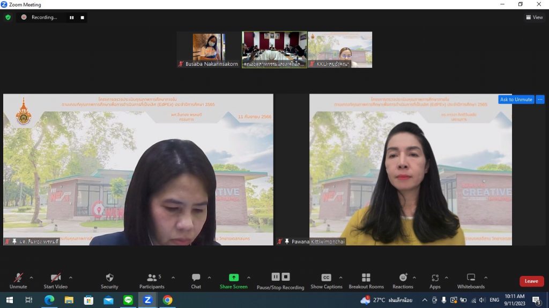Image resolution: width=549 pixels, height=308 pixels.
Task: Click the red Leave button
Action: pyautogui.click(x=531, y=281)
